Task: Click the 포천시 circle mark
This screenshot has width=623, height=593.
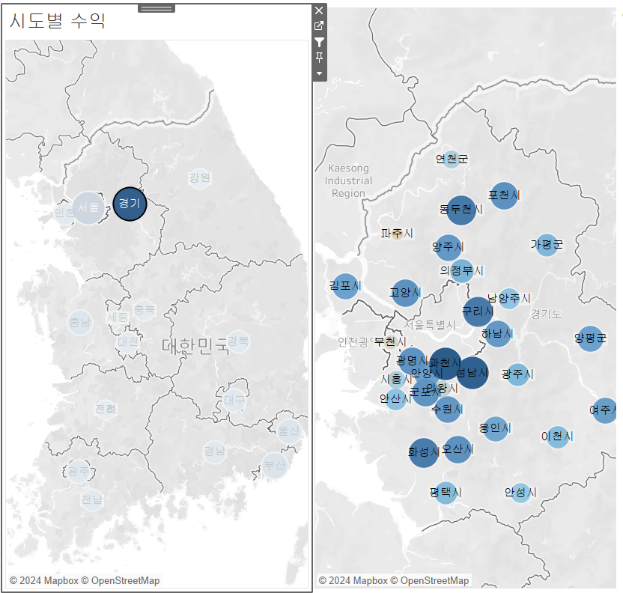Action: 504,195
